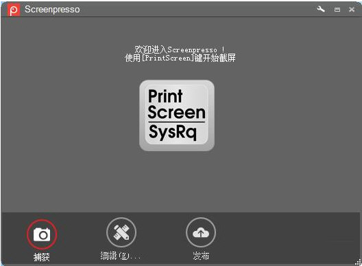
Task: Click the text 使用[PrintScreen]键开始截屏
Action: click(x=180, y=58)
